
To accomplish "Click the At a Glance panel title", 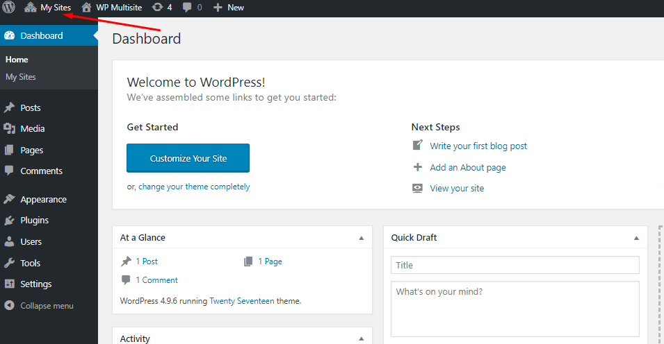I will pos(143,237).
